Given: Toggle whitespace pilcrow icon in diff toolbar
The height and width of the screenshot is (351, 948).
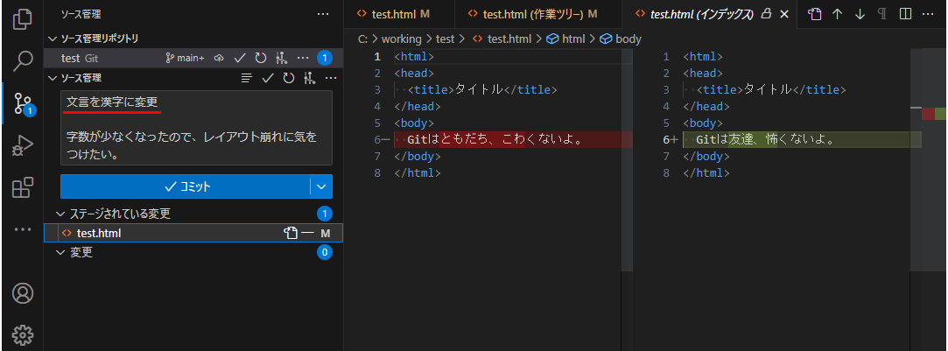Looking at the screenshot, I should [x=882, y=14].
